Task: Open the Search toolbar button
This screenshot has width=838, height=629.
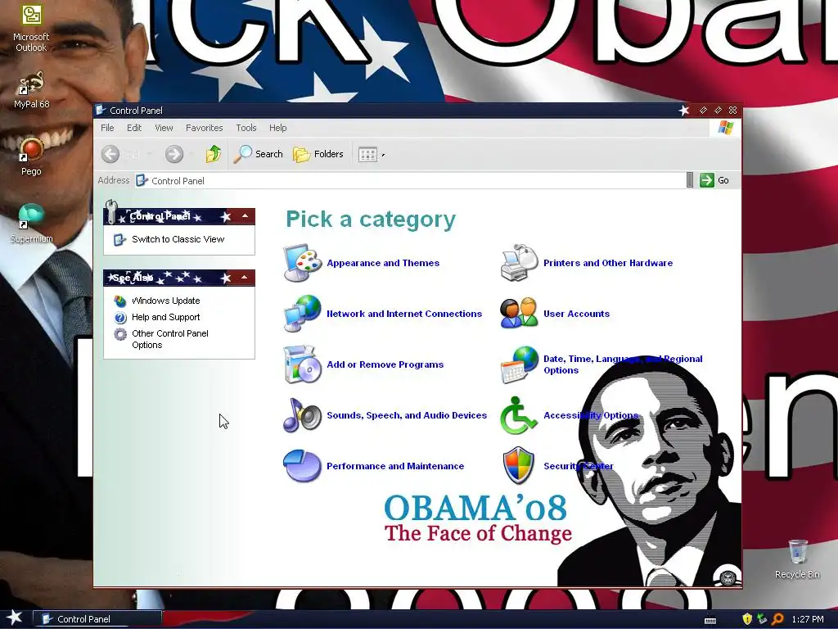Action: click(259, 154)
